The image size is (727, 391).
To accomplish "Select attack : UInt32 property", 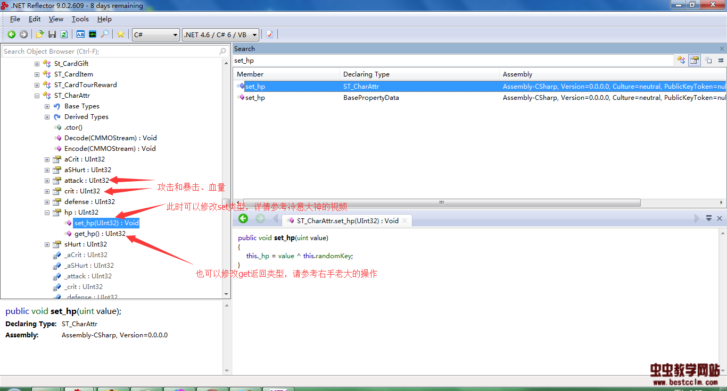I will [x=87, y=181].
